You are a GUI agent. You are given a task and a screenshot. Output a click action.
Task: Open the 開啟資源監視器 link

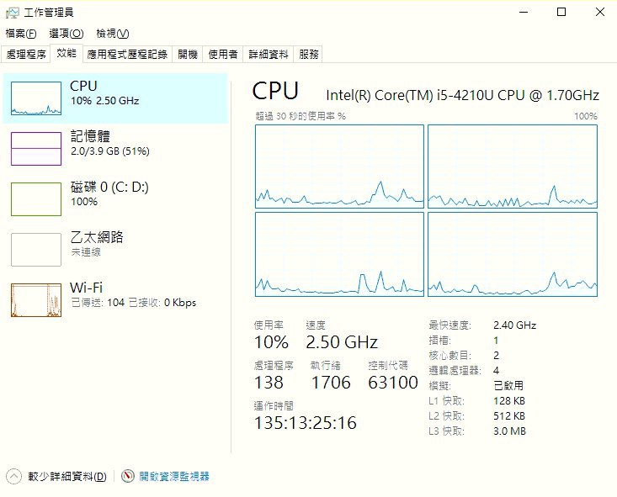point(174,476)
